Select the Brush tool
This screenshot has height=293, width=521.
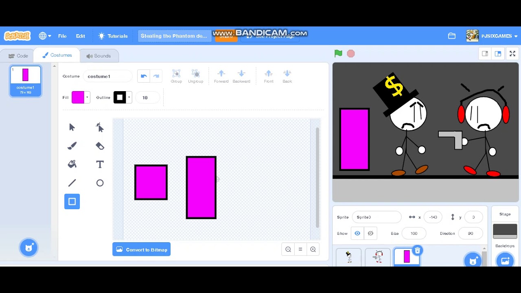tap(72, 146)
